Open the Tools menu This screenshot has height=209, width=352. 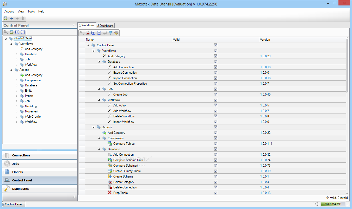pos(31,11)
